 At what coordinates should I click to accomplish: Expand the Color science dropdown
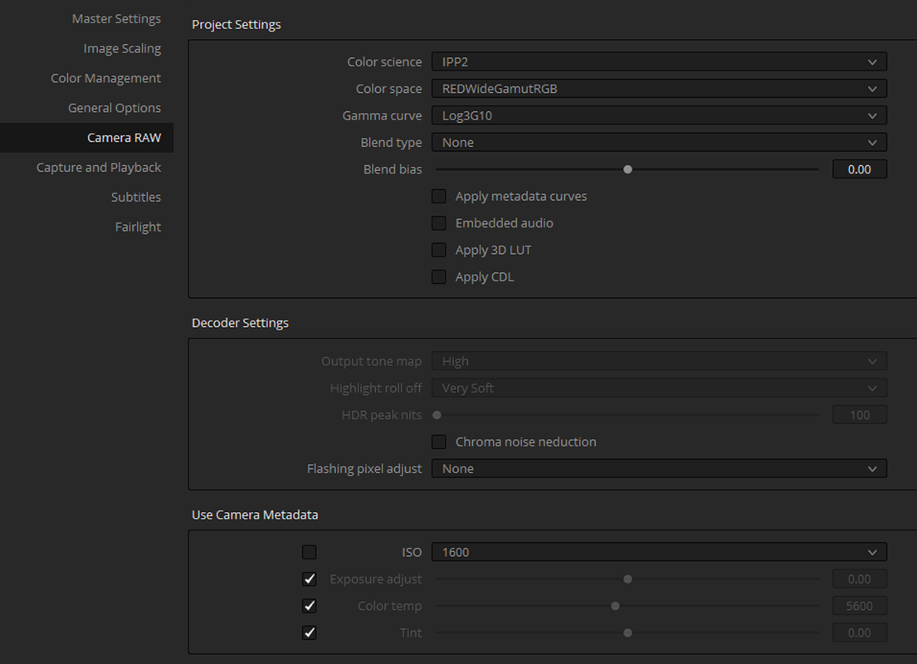click(x=659, y=62)
